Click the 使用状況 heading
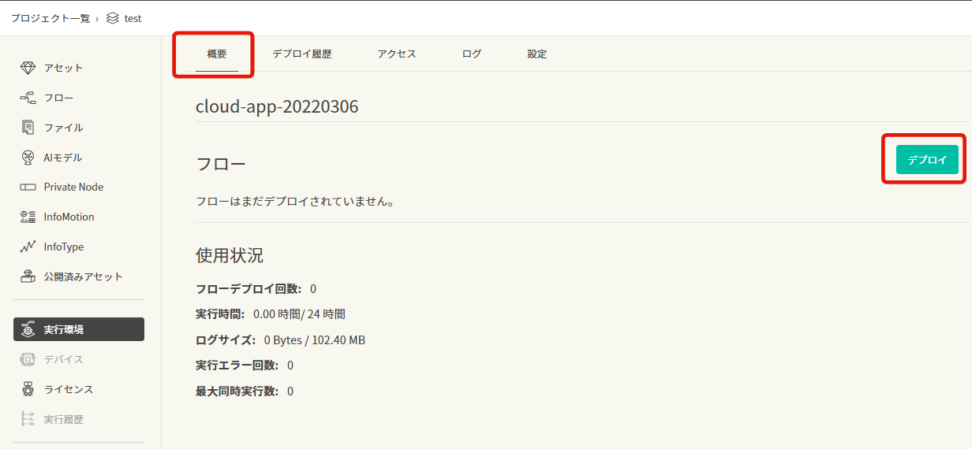Screen dimensions: 972x449 pos(230,255)
